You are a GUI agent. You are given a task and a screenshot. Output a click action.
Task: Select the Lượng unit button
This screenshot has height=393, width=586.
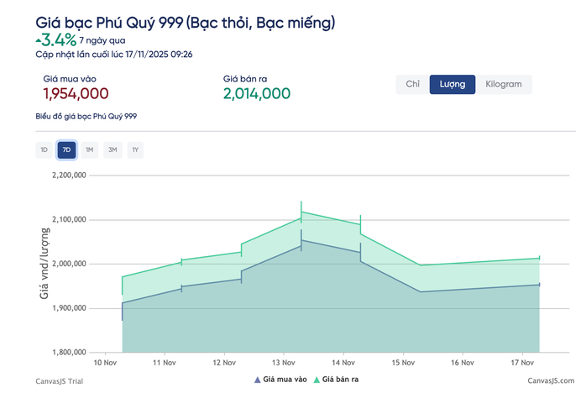(453, 84)
